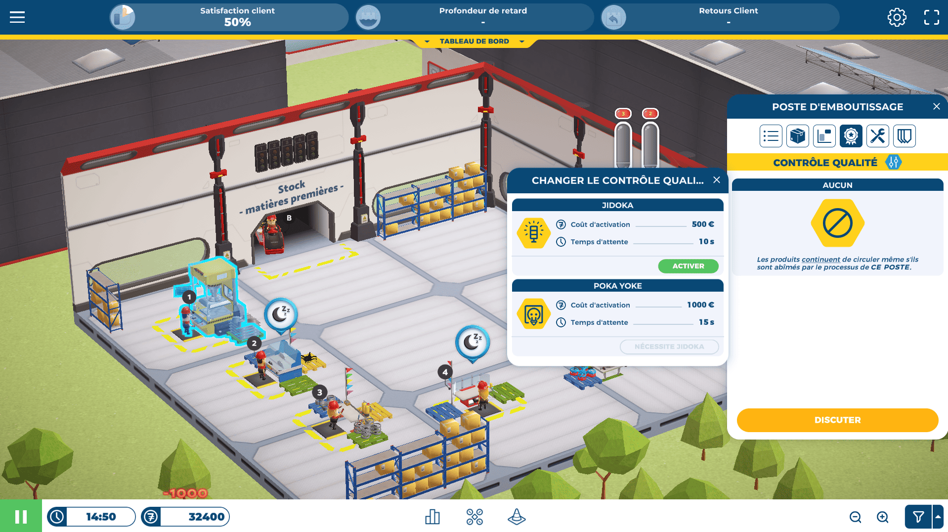Image resolution: width=948 pixels, height=532 pixels.
Task: Open the bar chart statistics icon
Action: click(432, 517)
